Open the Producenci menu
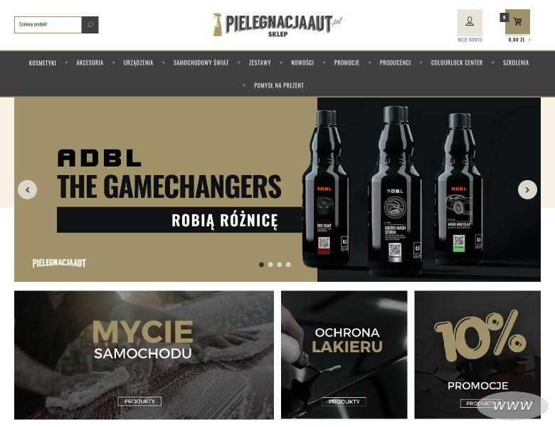 pyautogui.click(x=395, y=63)
